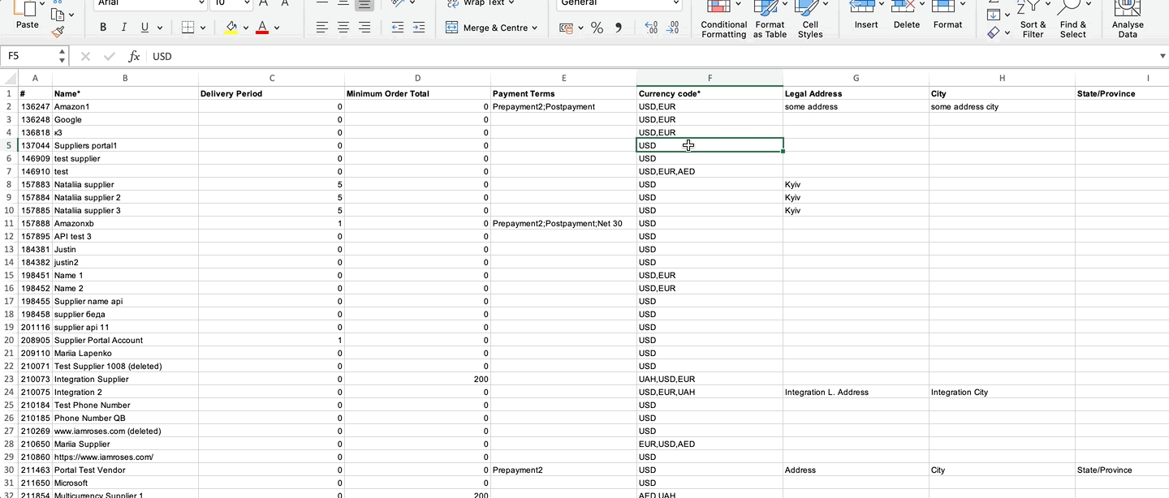Apply the yellow fill colour bucket
This screenshot has height=498, width=1169.
(x=231, y=28)
